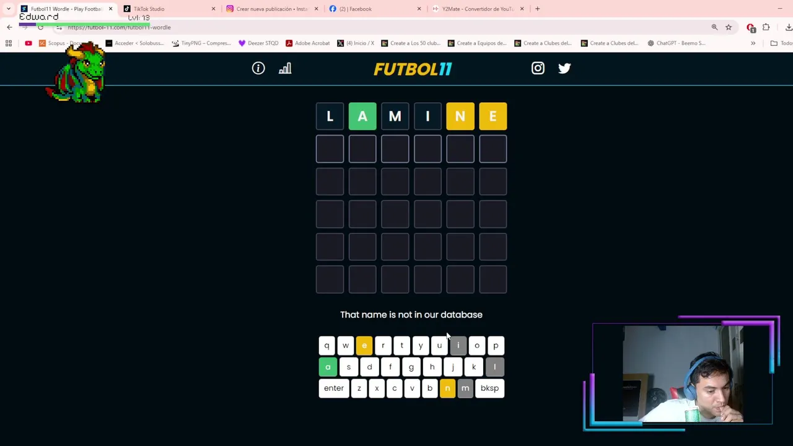Open the YouTube bookmark icon

click(x=28, y=43)
